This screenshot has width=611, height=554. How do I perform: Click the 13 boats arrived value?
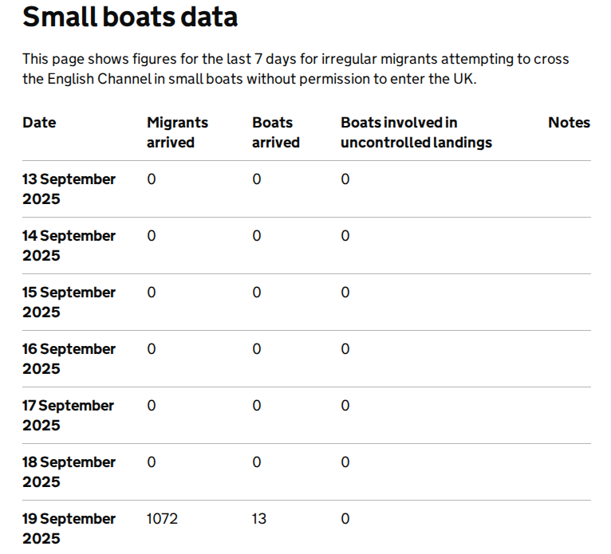(259, 519)
